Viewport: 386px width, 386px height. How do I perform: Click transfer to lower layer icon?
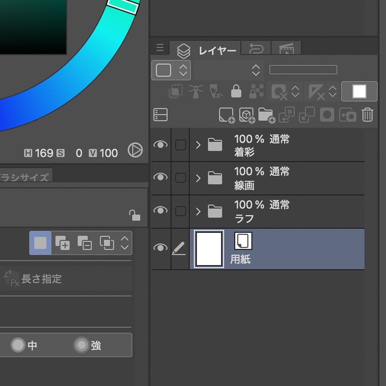(286, 115)
